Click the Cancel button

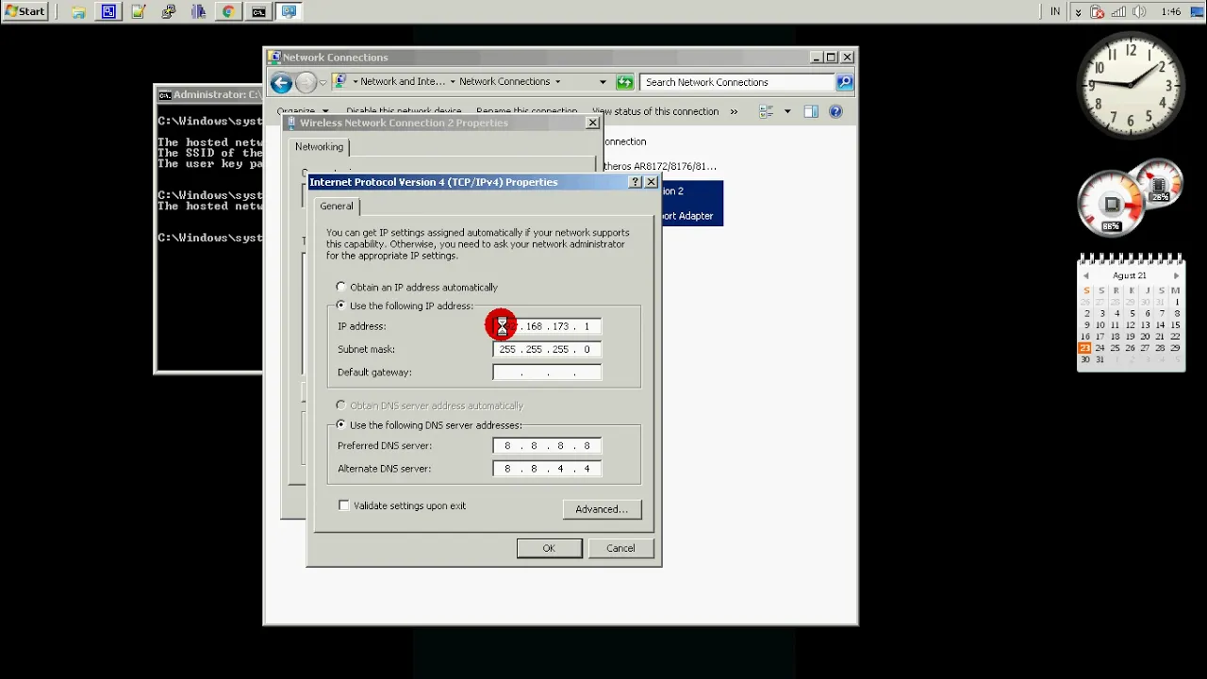tap(620, 548)
